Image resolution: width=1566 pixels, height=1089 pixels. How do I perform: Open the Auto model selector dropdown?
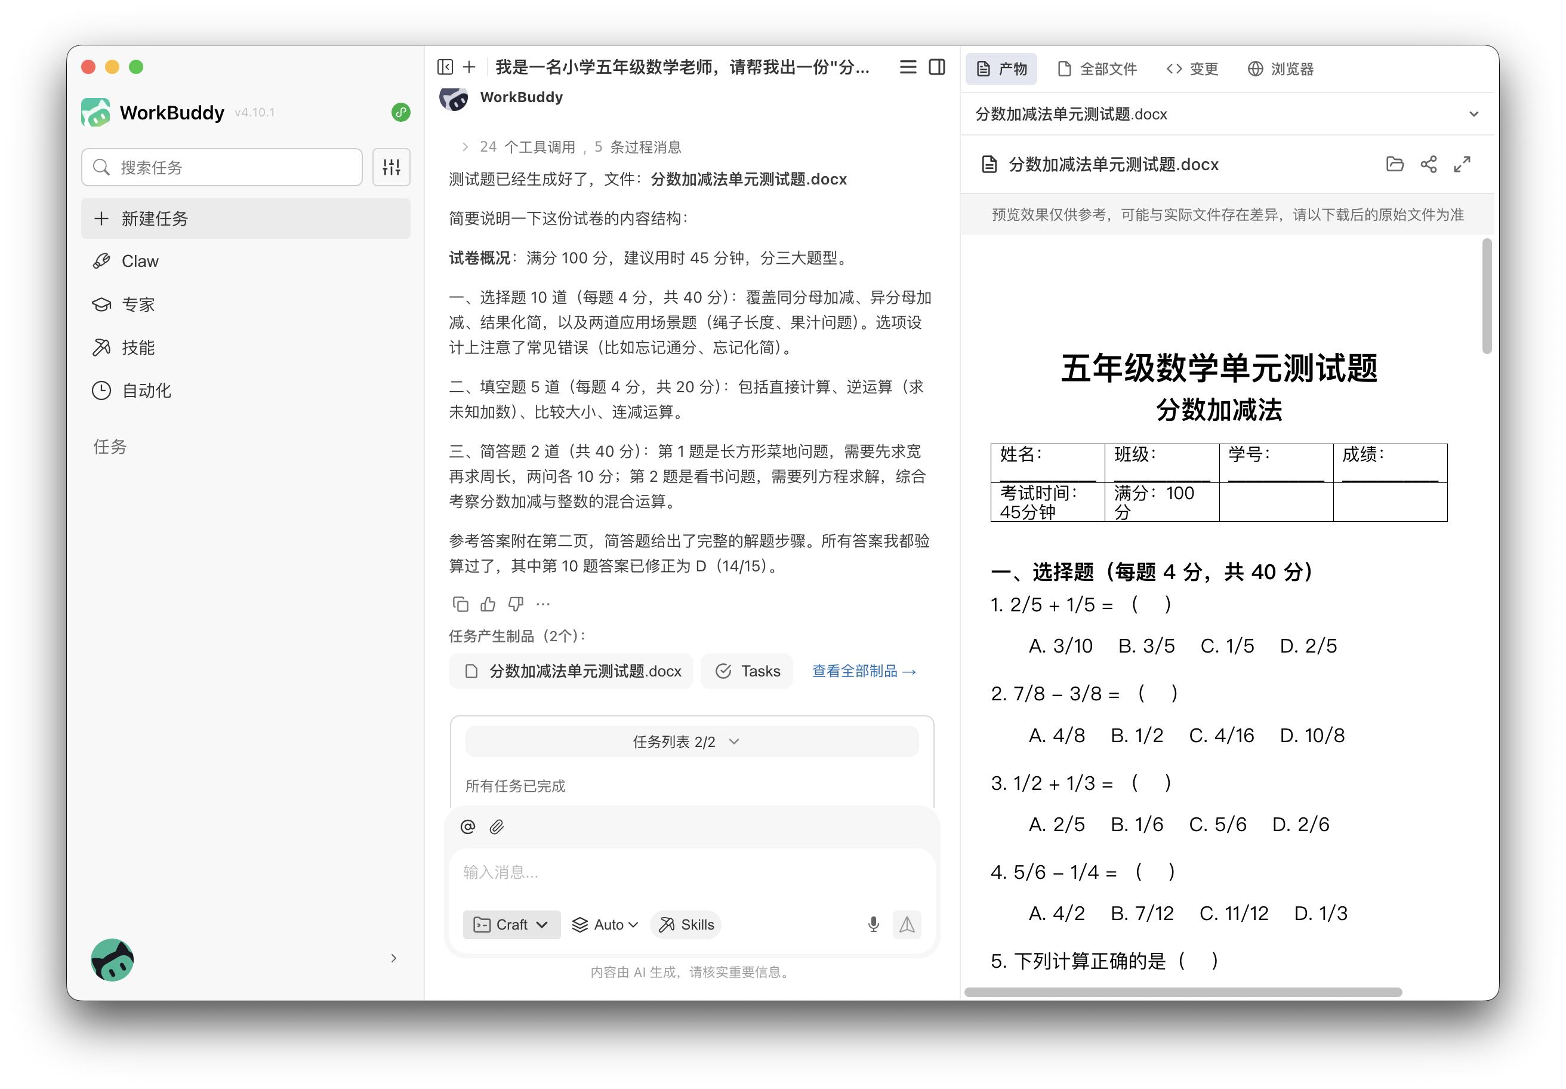click(605, 925)
